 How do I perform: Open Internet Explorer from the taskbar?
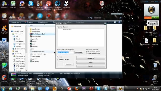(11, 89)
